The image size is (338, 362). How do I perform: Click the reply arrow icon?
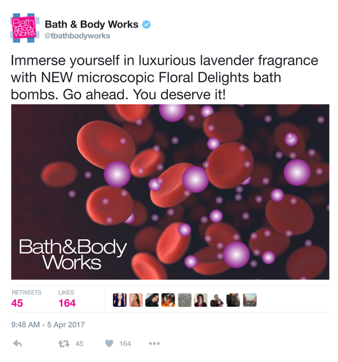tap(18, 343)
